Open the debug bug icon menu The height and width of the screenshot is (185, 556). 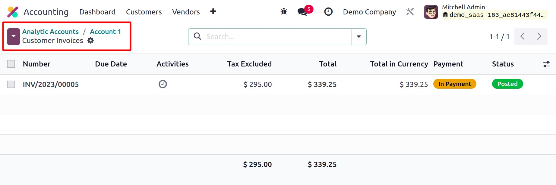pos(284,12)
